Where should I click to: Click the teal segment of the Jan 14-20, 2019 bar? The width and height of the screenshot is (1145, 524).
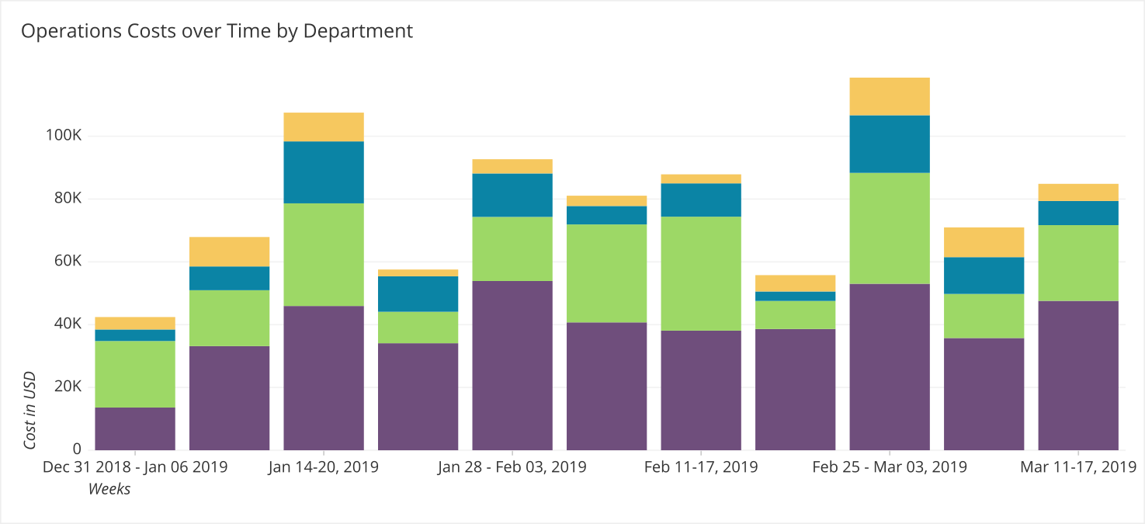324,172
